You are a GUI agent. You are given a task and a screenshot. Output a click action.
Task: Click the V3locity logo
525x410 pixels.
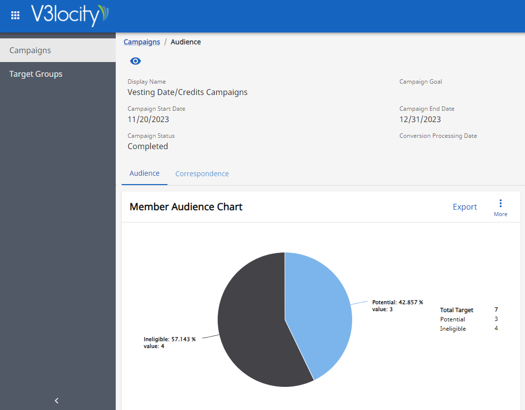[69, 15]
